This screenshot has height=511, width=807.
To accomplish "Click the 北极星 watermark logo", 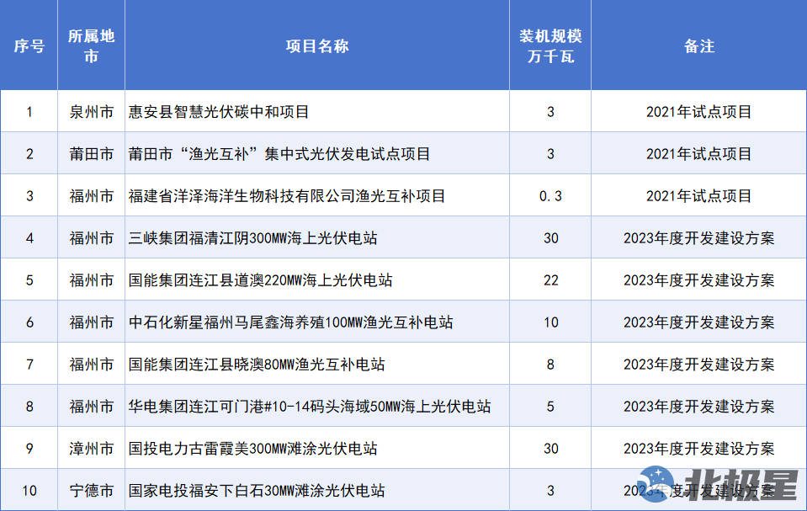I will point(718,487).
